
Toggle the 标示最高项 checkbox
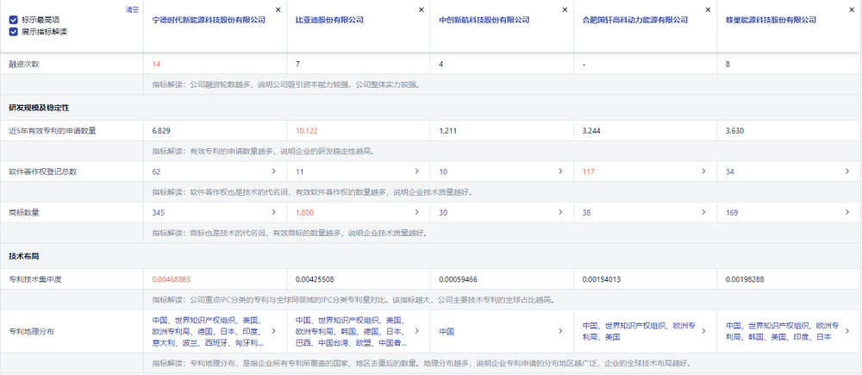[x=13, y=20]
